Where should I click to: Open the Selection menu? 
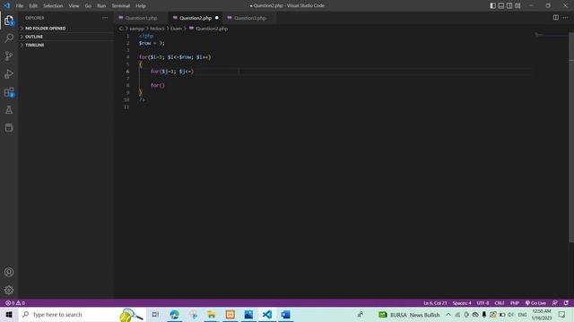[53, 5]
